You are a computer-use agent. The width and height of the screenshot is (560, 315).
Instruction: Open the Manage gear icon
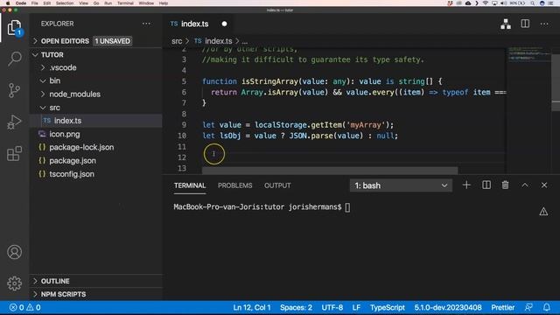14,283
